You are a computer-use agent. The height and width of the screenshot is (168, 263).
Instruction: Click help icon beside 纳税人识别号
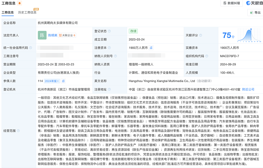pos(115,56)
